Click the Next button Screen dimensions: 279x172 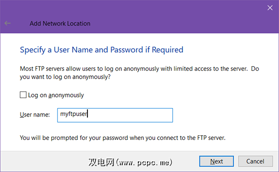click(x=217, y=161)
